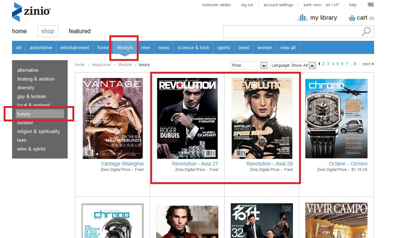407x238 pixels.
Task: Turn safe view on
Action: 328,5
